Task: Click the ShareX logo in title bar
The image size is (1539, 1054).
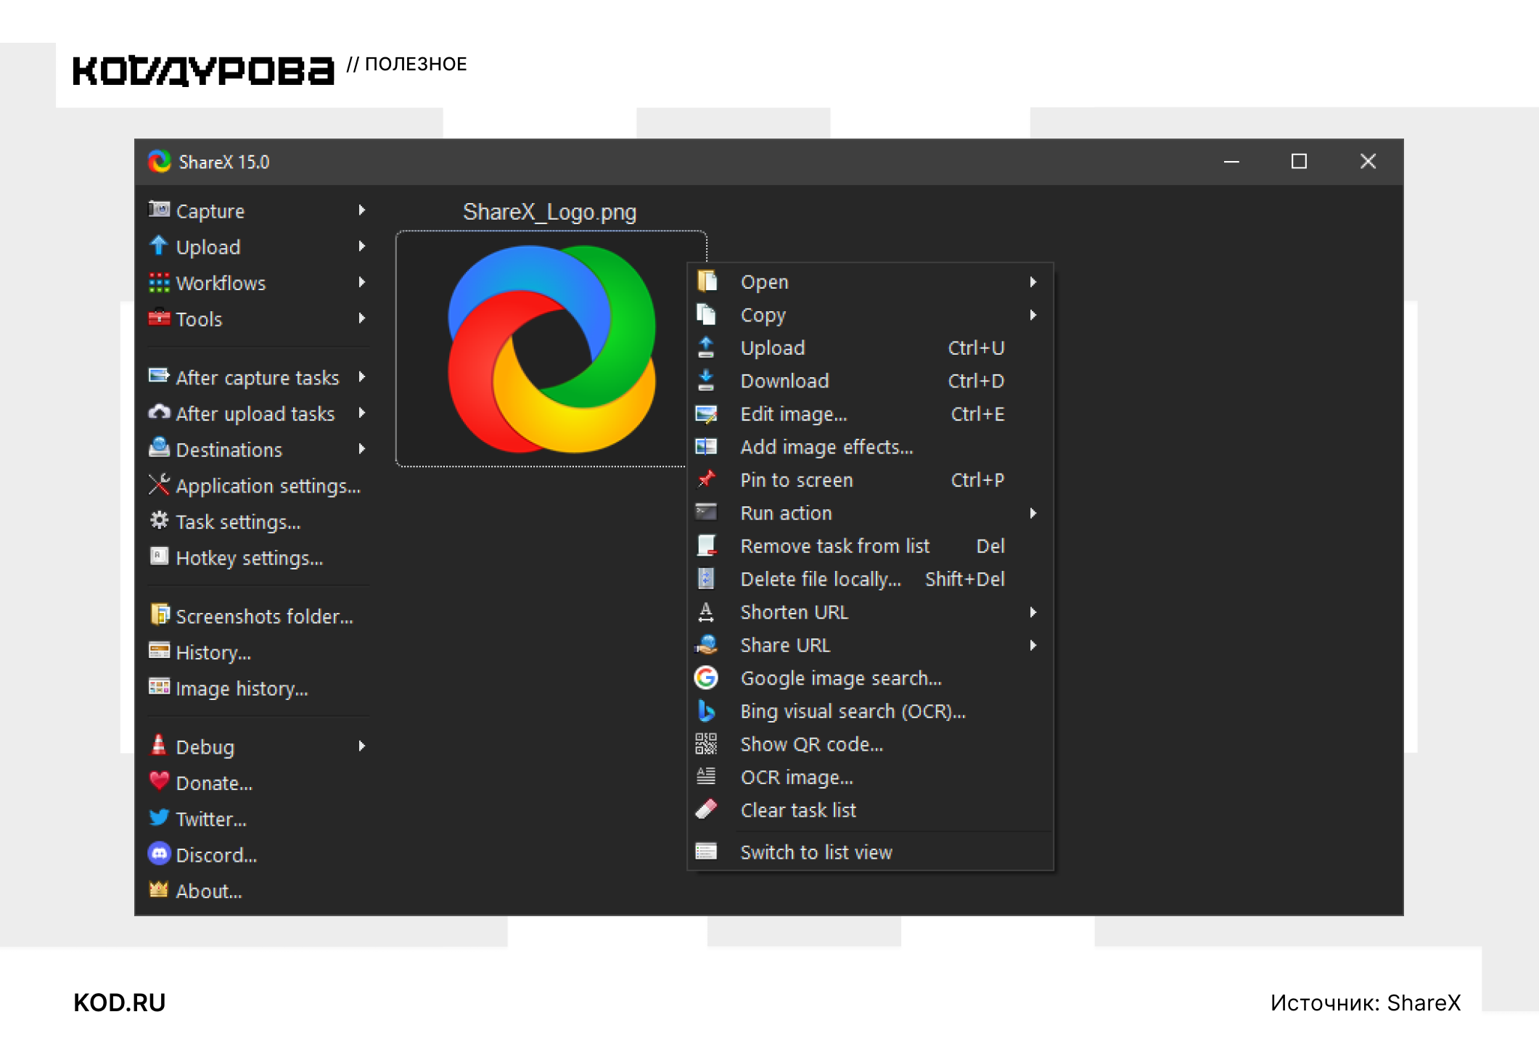Action: point(160,161)
